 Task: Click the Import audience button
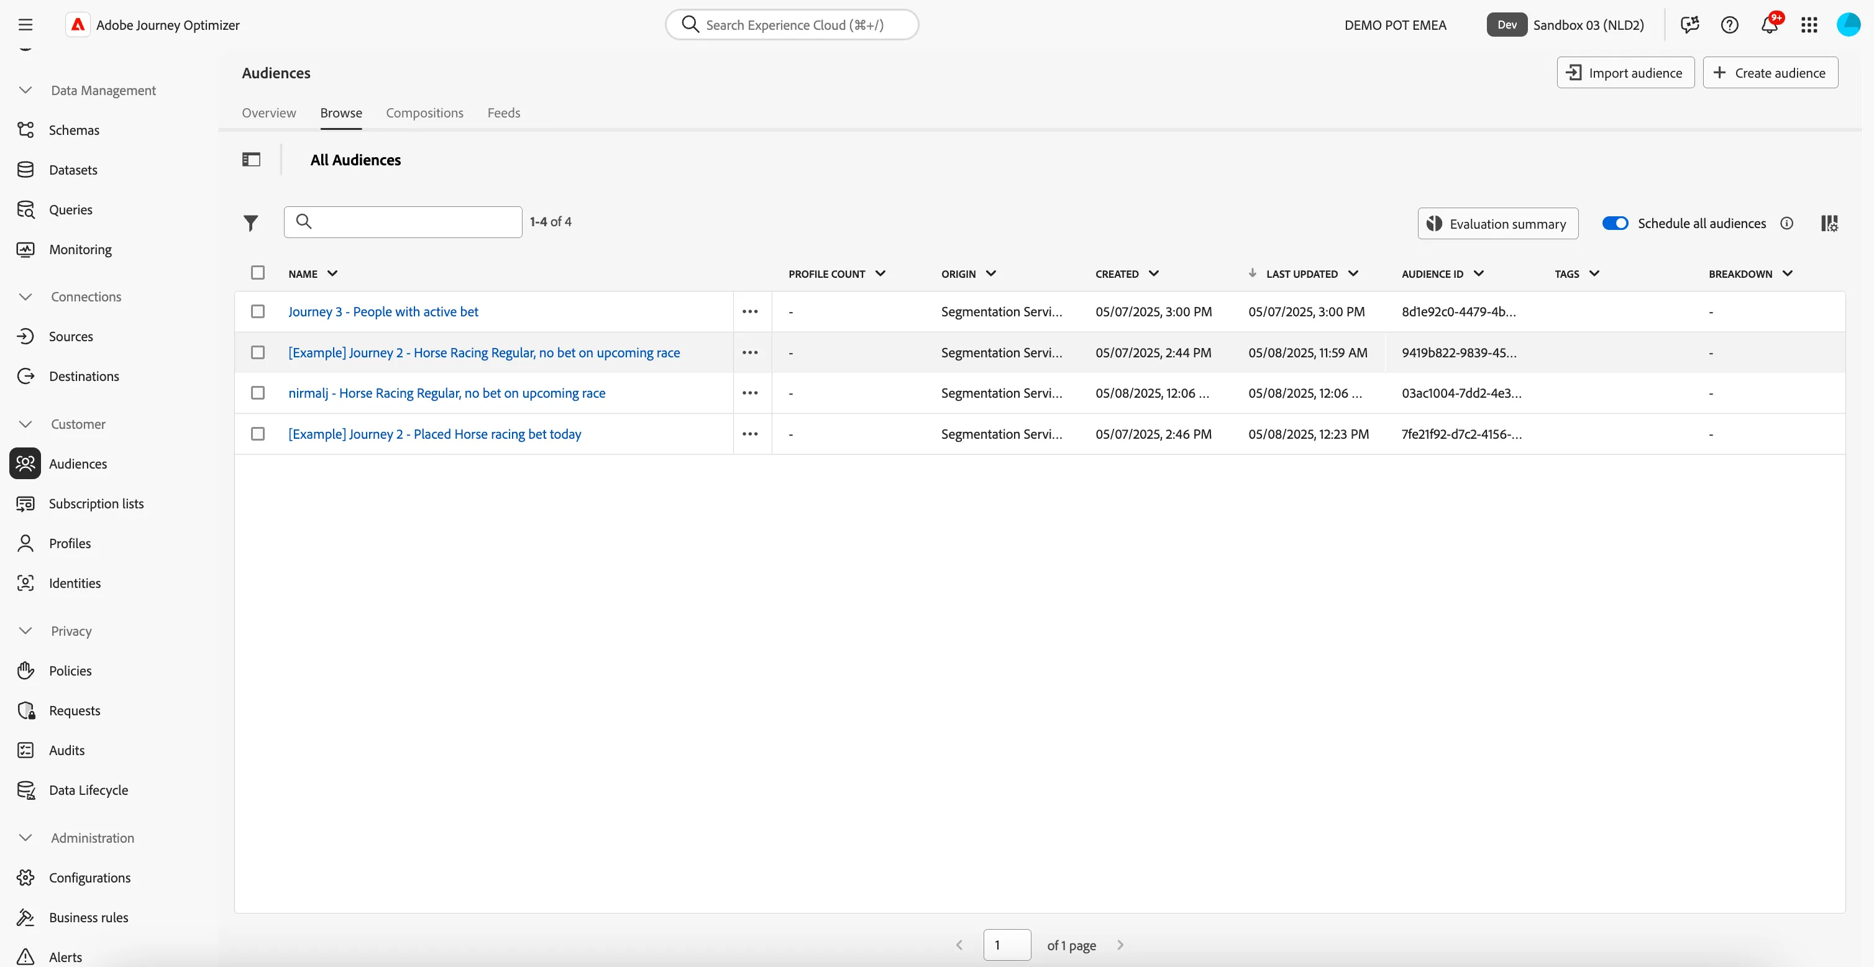point(1625,73)
